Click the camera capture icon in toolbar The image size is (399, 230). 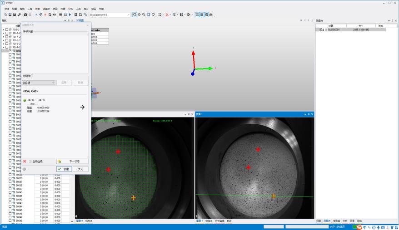point(25,15)
